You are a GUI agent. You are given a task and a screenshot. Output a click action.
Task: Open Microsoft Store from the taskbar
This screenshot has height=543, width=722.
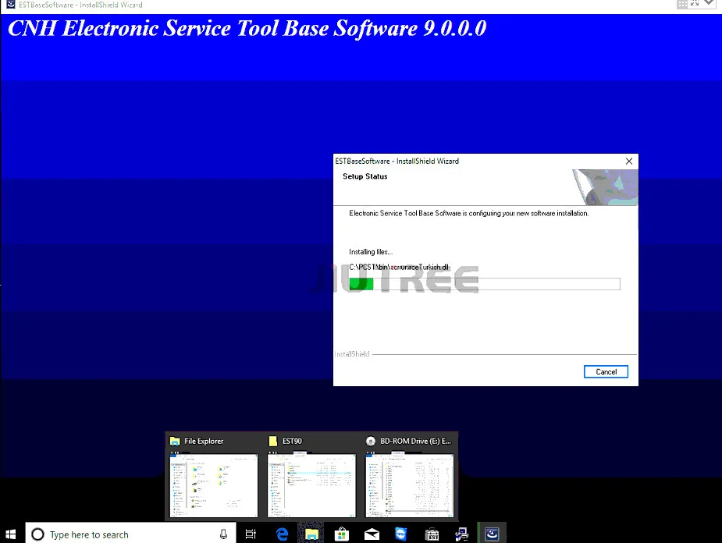tap(342, 534)
